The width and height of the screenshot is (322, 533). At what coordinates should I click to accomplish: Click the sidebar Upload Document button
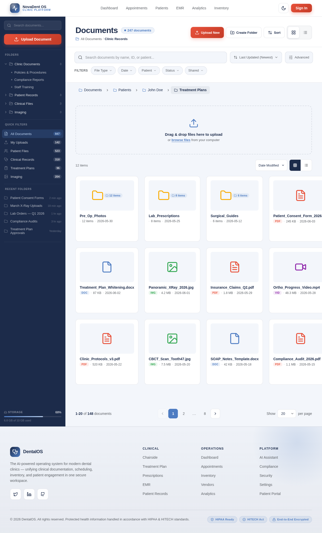(33, 39)
